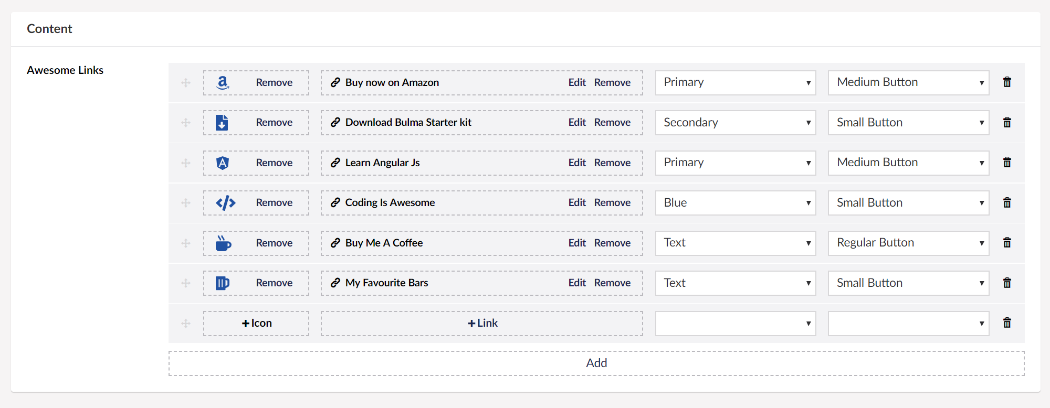
Task: Click the beer mug icon for My Favourite Bars
Action: [x=223, y=283]
